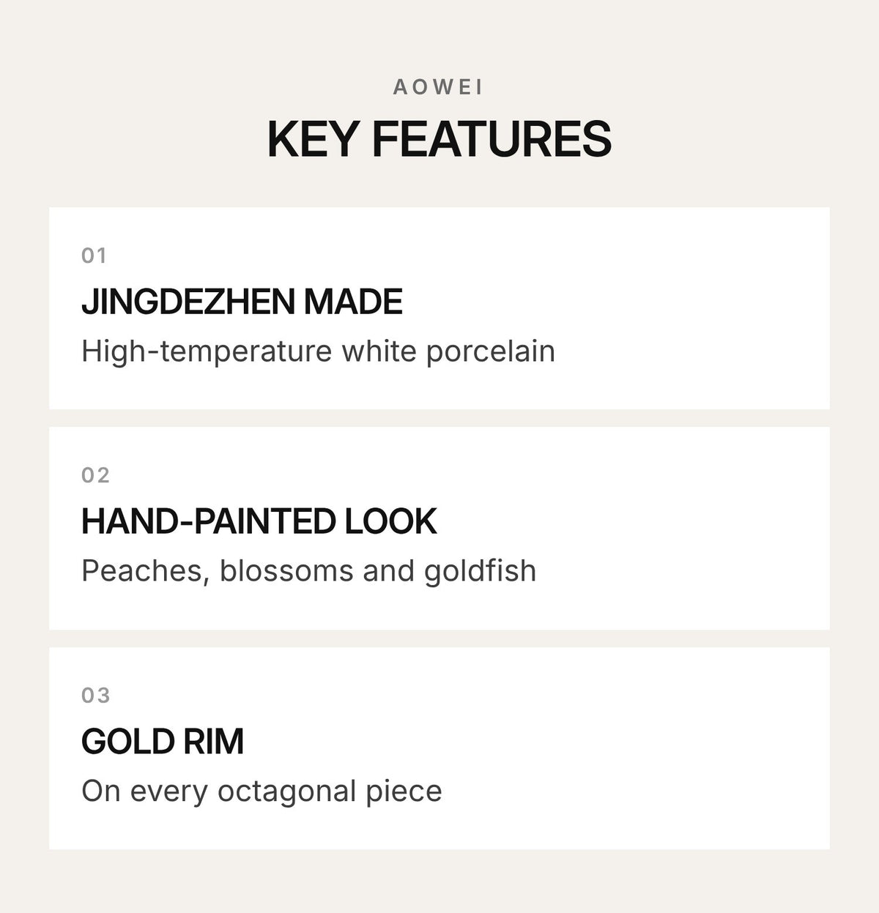This screenshot has height=913, width=879.
Task: Select the JINGDEZHEN MADE title
Action: pyautogui.click(x=242, y=302)
